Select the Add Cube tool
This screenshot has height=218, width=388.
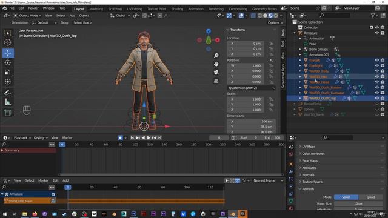[8, 113]
